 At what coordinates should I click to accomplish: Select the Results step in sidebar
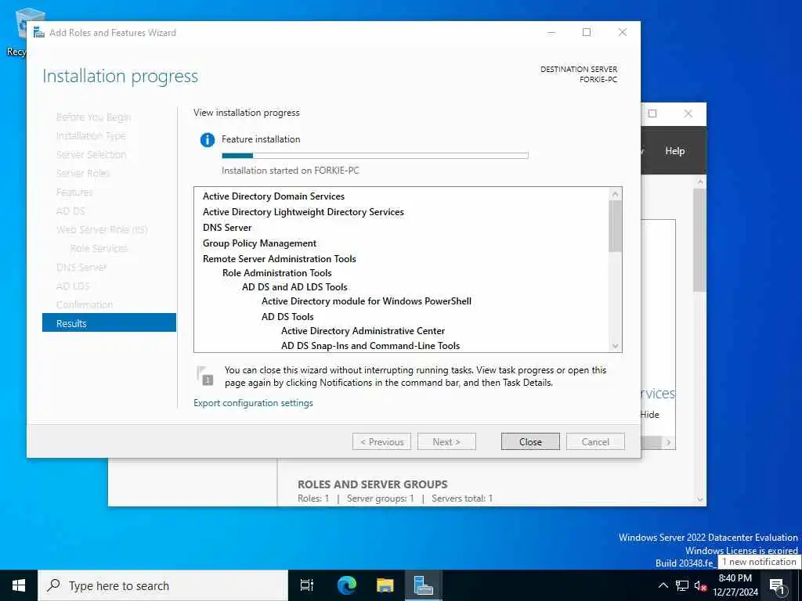(109, 323)
